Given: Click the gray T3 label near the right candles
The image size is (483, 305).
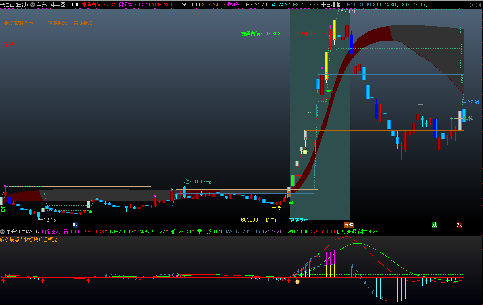Looking at the screenshot, I should pyautogui.click(x=420, y=106).
